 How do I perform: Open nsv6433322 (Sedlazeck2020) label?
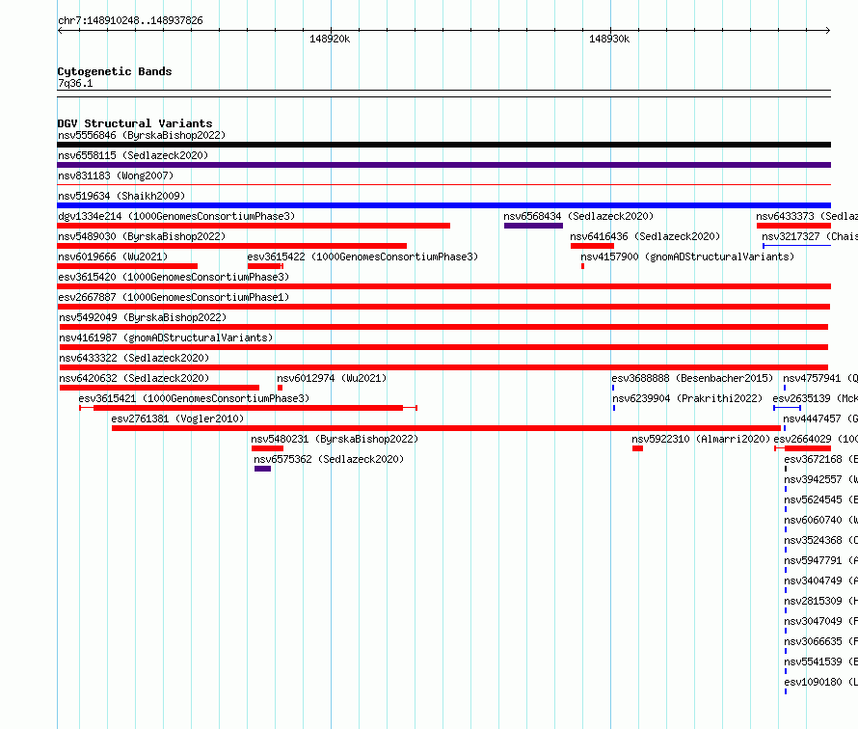pyautogui.click(x=134, y=358)
